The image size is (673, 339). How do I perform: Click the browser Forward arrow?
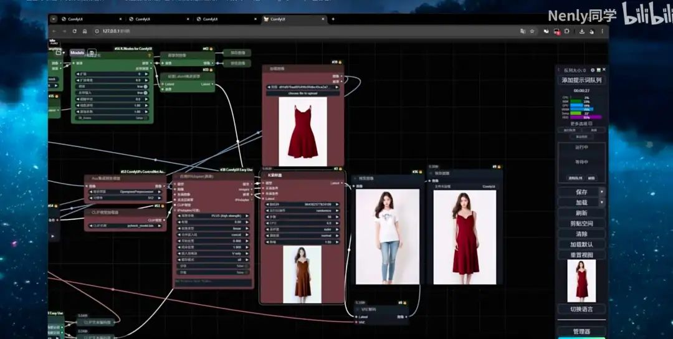(64, 31)
